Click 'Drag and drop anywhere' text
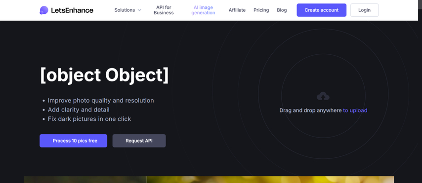This screenshot has width=422, height=183. 311,110
